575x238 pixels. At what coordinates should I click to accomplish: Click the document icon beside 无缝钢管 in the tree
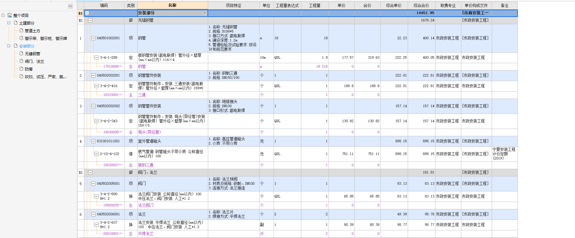(x=21, y=54)
